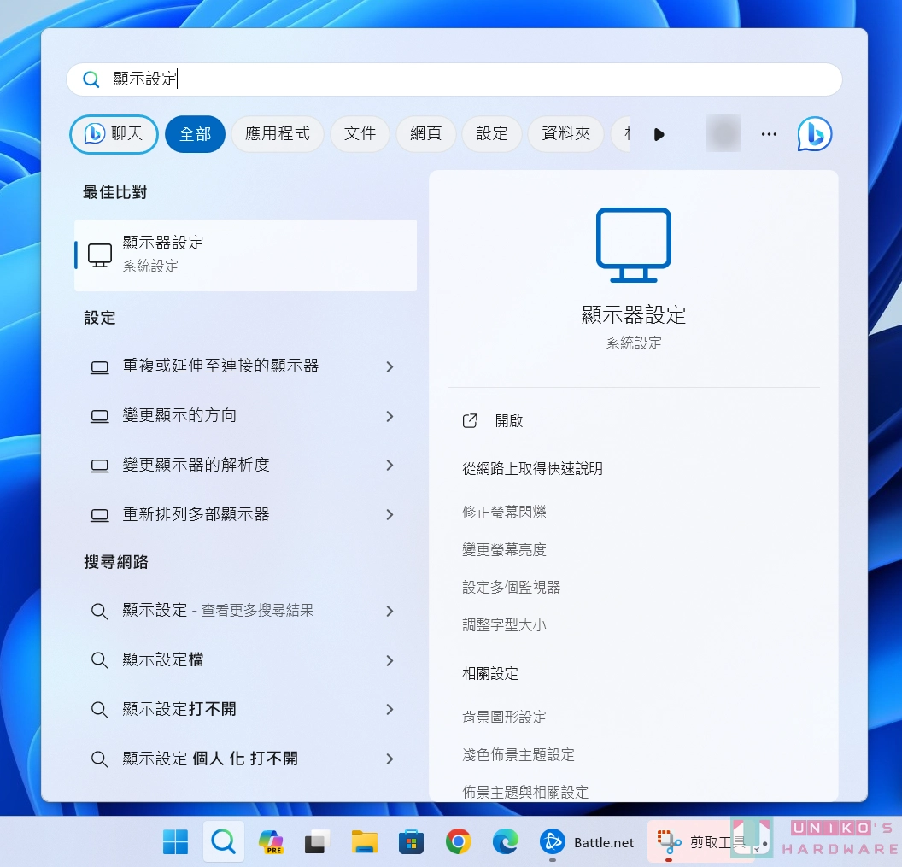Expand the 變更顯示的方向 chevron

click(389, 416)
